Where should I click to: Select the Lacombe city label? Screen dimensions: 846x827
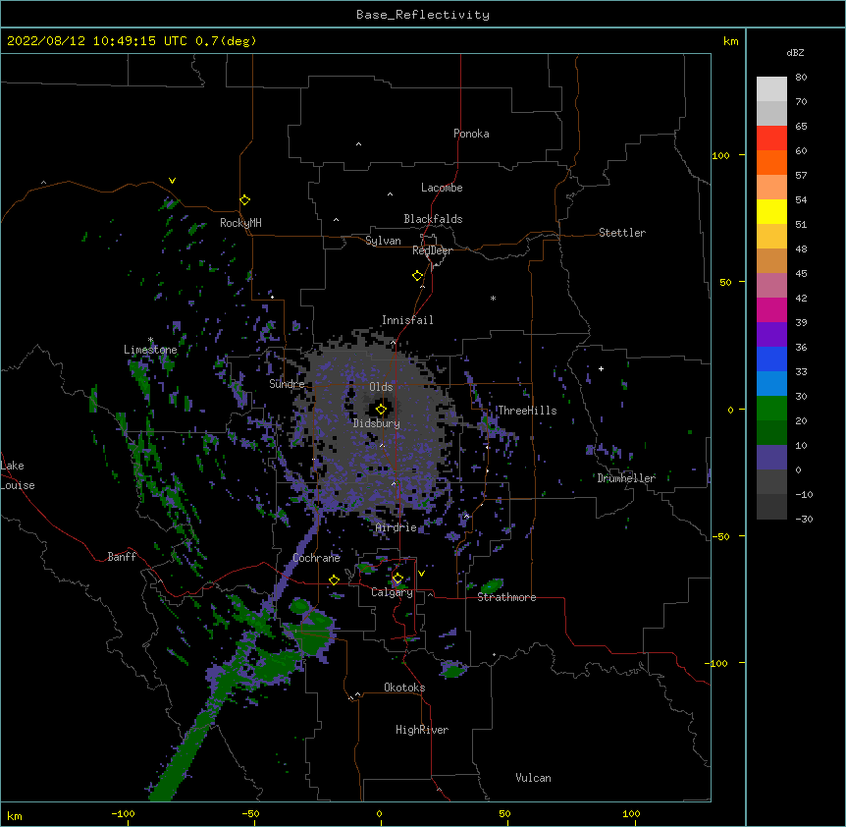(x=442, y=188)
